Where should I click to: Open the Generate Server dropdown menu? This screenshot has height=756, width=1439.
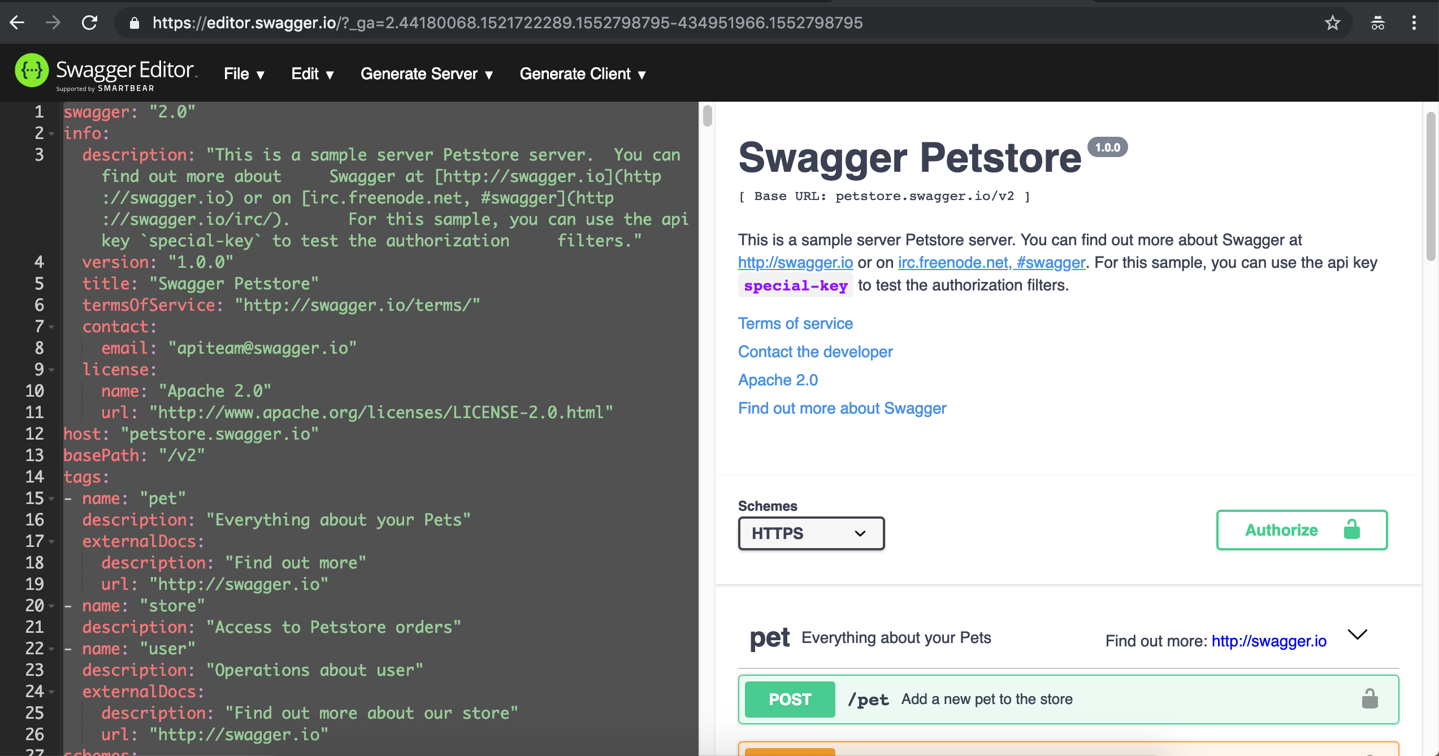[427, 74]
